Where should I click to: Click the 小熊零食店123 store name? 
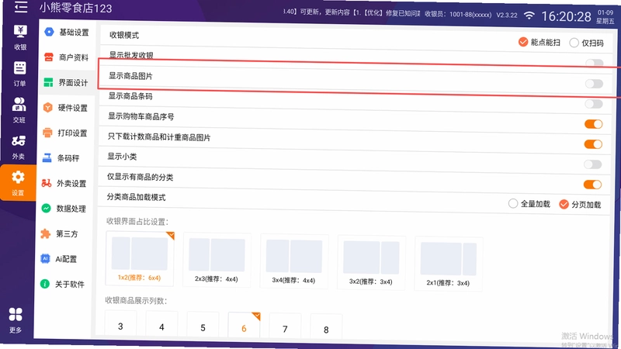(x=75, y=8)
